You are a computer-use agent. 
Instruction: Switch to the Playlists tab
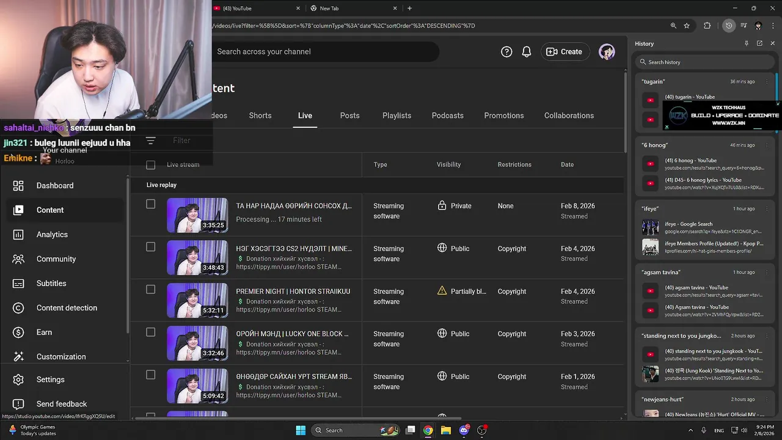coord(397,116)
